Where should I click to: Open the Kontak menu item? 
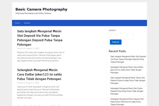[x=27, y=23]
